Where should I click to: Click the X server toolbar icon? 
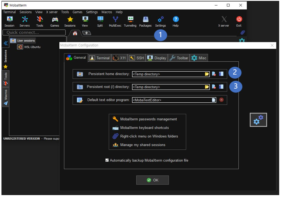coord(224,22)
